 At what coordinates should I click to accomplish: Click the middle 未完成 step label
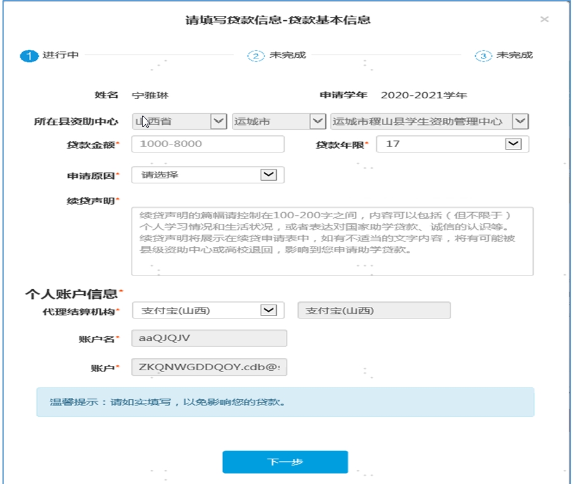tap(287, 55)
